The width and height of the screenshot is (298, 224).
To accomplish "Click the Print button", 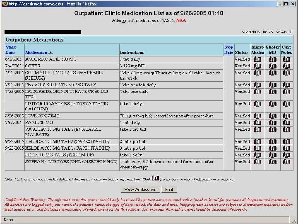I will [169, 189].
